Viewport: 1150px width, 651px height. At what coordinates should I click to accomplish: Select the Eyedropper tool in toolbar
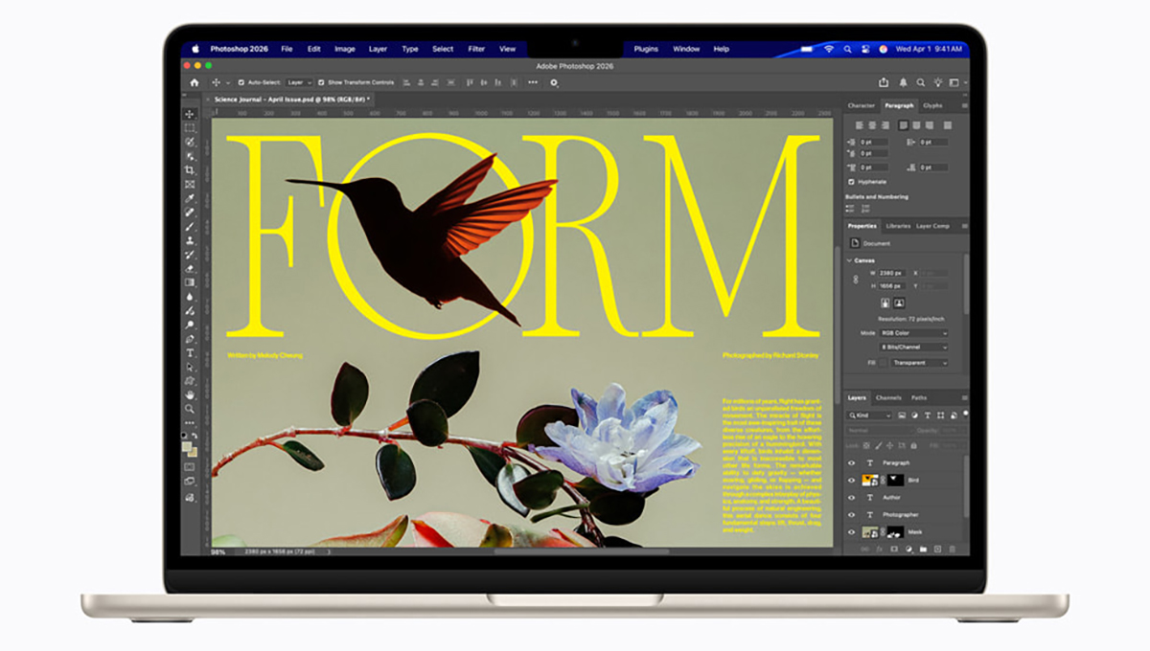point(190,198)
